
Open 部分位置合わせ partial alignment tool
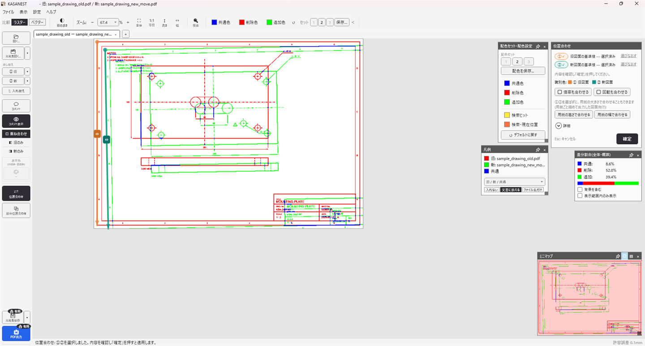pyautogui.click(x=16, y=210)
